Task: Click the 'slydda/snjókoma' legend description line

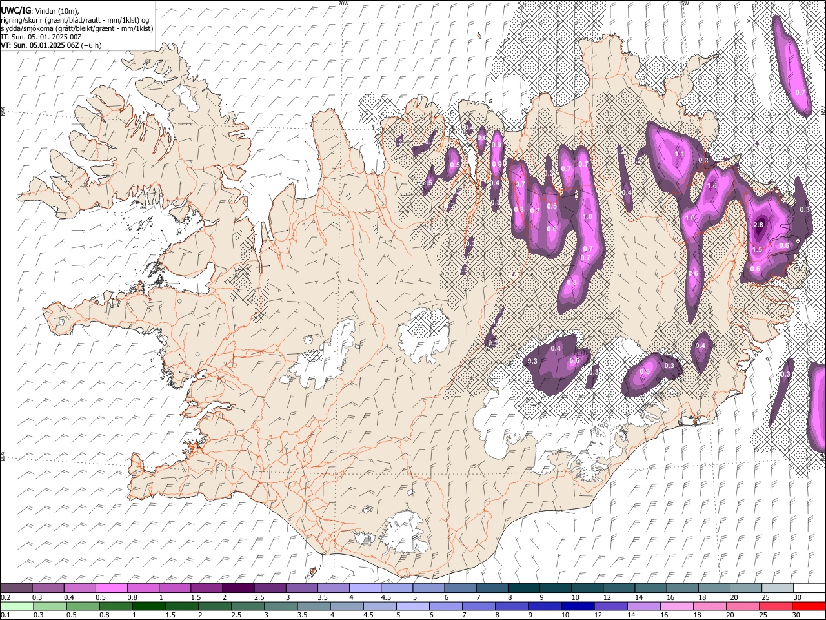Action: click(77, 28)
